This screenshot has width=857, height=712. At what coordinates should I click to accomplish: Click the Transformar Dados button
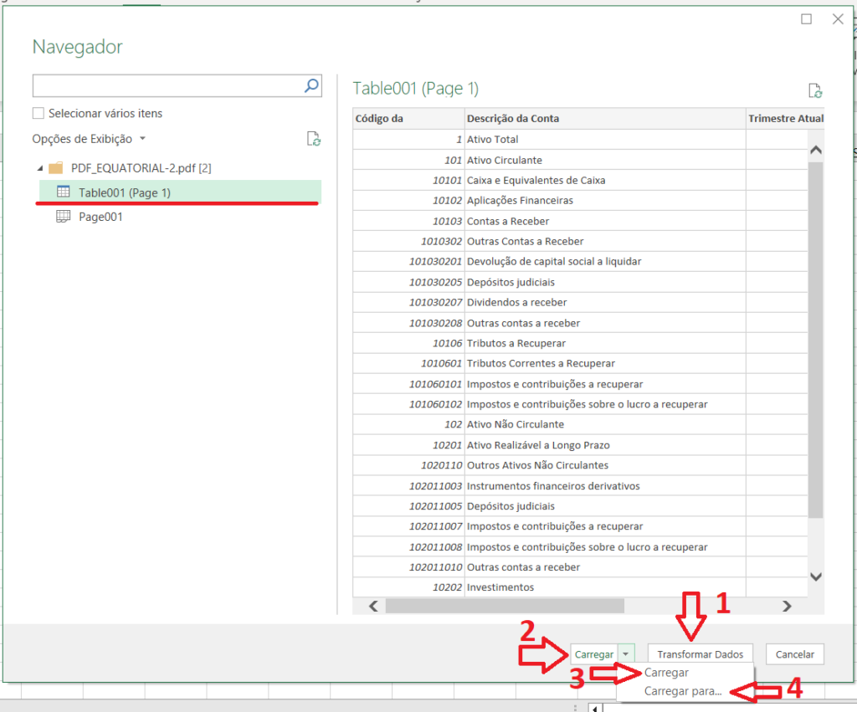click(700, 653)
